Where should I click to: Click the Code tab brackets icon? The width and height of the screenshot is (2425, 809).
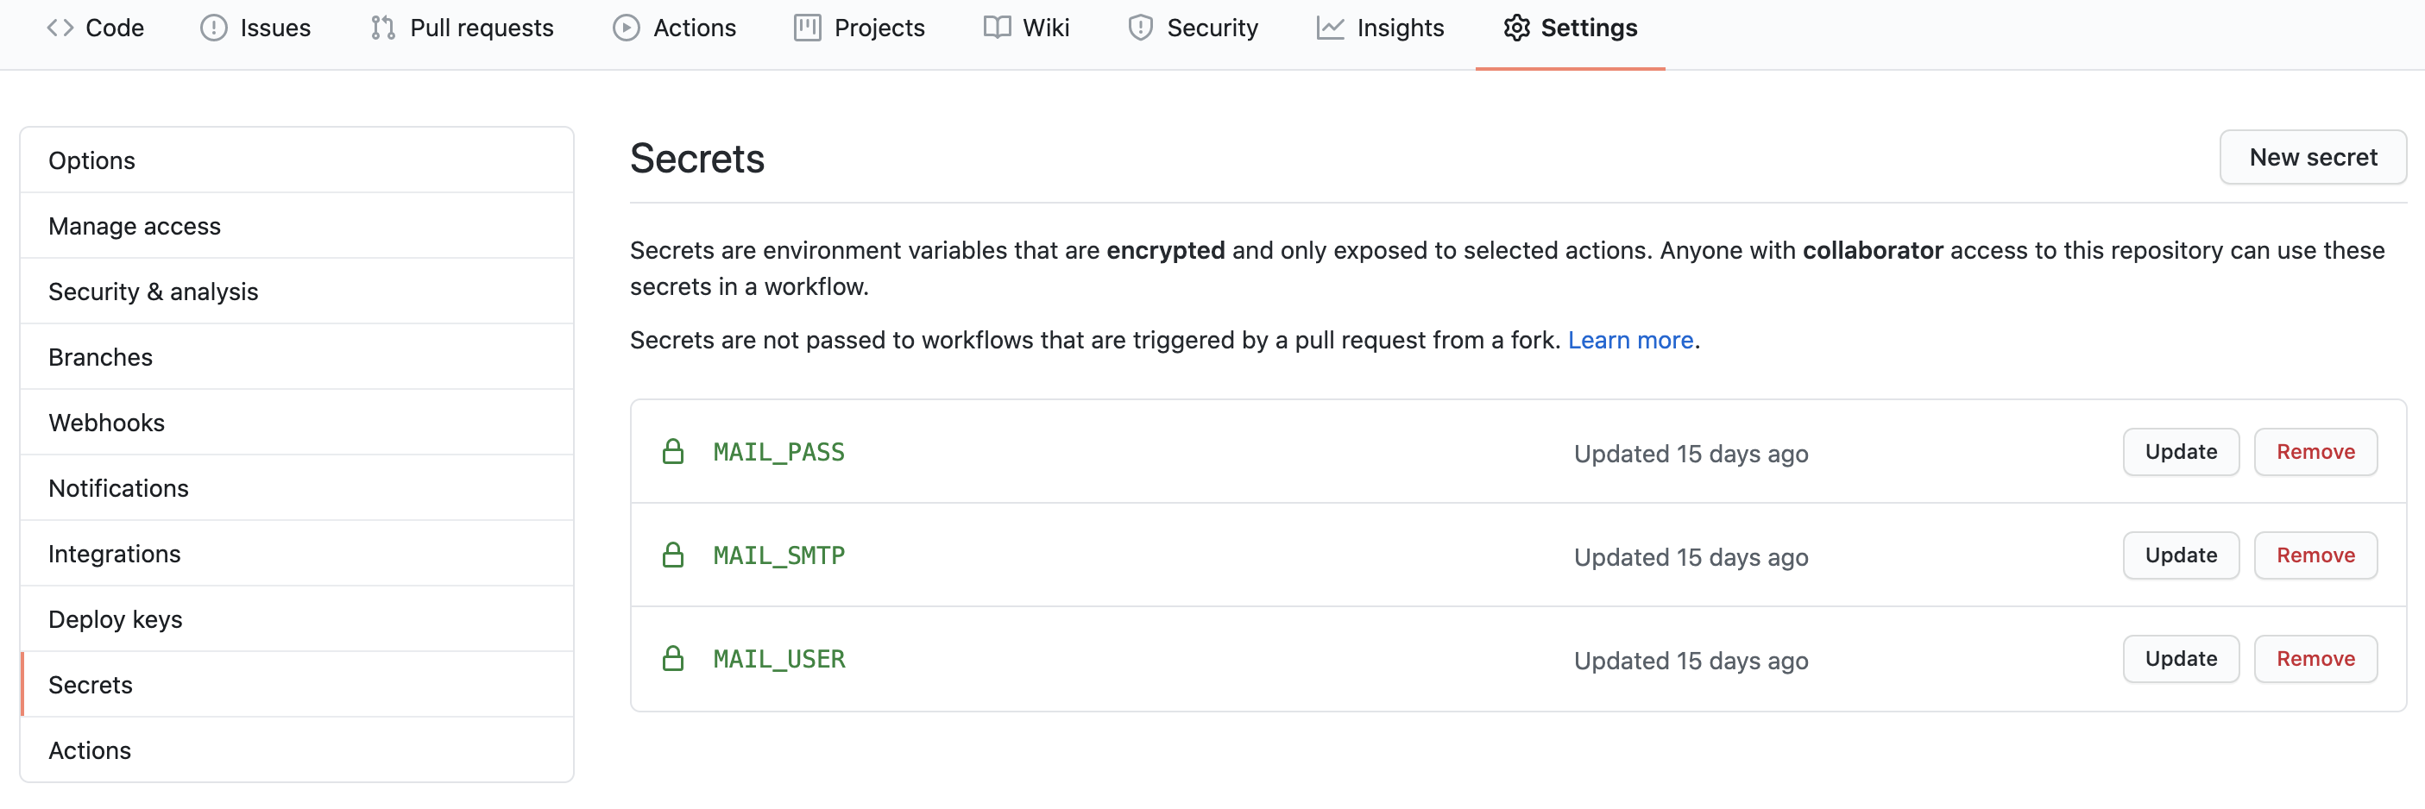60,28
